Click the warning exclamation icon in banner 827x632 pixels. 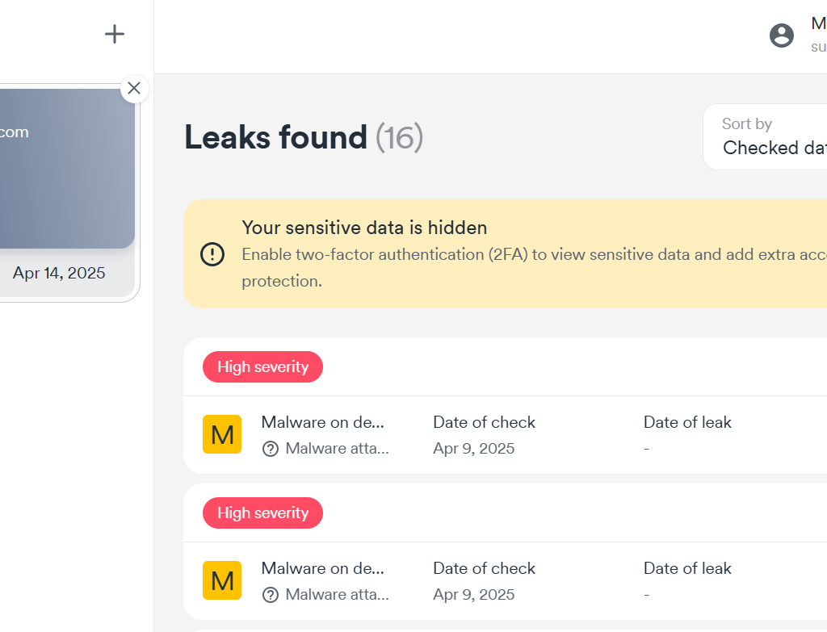[212, 254]
